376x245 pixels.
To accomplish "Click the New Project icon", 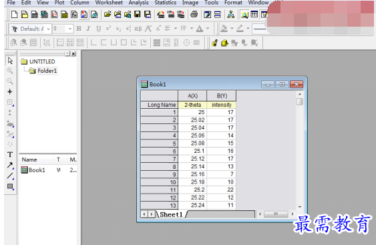I will [x=15, y=15].
